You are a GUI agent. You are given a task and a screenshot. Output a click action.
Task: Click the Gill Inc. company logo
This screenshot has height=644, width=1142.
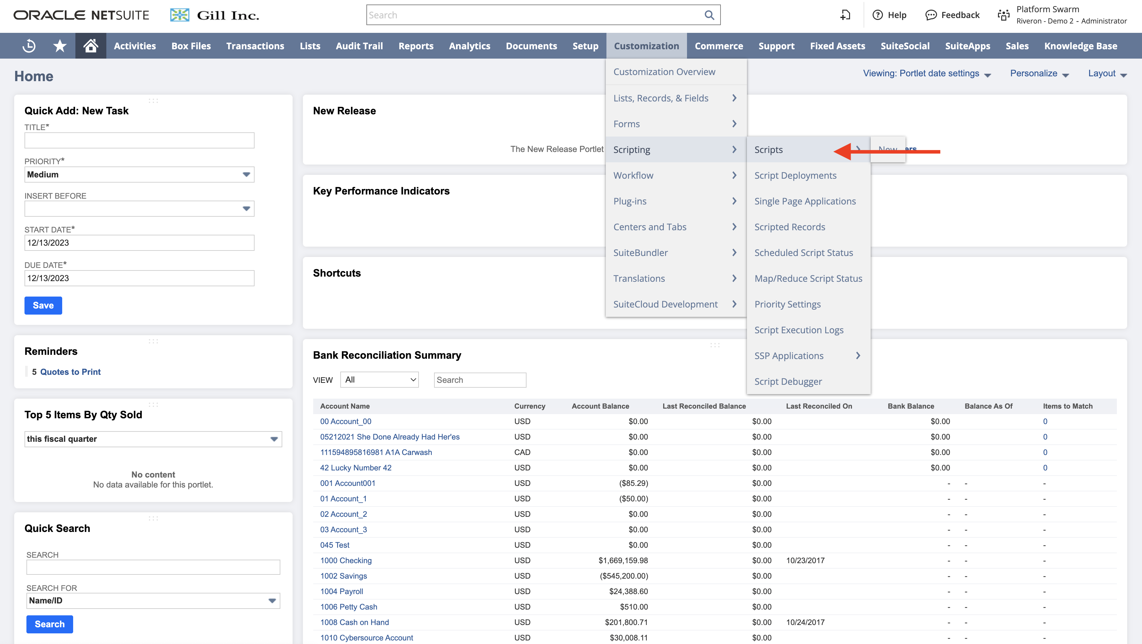pos(215,15)
